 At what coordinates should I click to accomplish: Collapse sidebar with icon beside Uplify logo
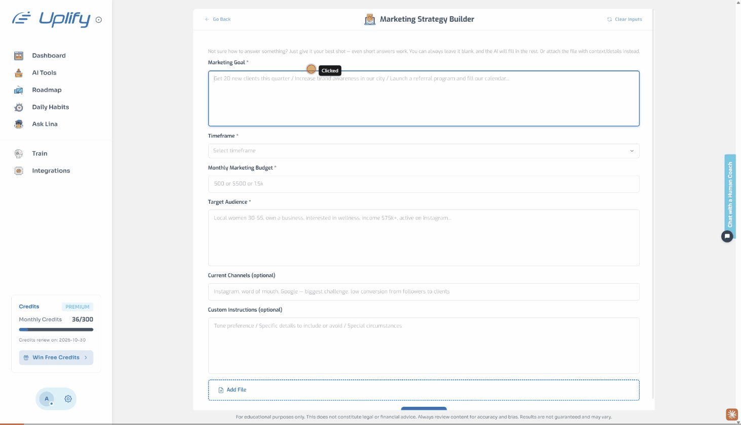pyautogui.click(x=99, y=20)
